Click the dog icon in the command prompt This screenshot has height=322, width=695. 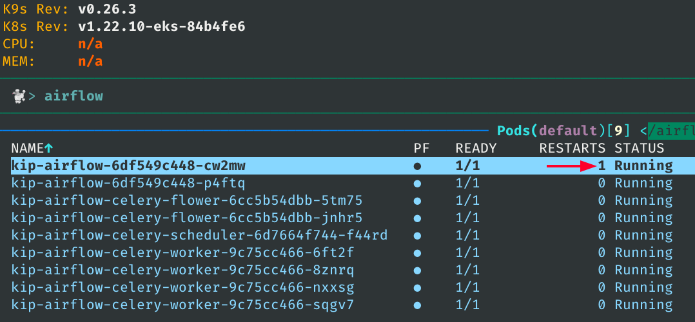(19, 96)
